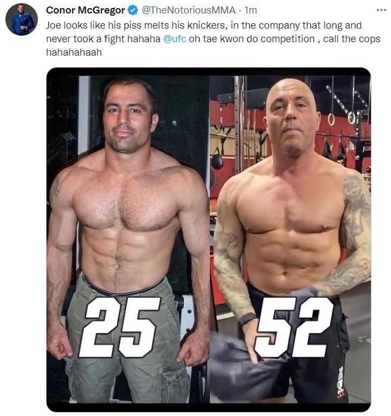Screen dimensions: 391x416
Task: Click the gymnastic rings in right photo
Action: click(x=342, y=119)
